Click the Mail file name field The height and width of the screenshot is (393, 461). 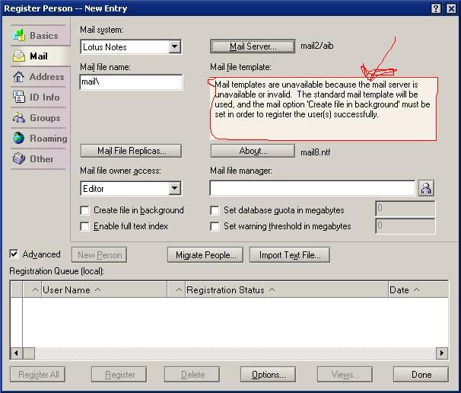point(131,82)
